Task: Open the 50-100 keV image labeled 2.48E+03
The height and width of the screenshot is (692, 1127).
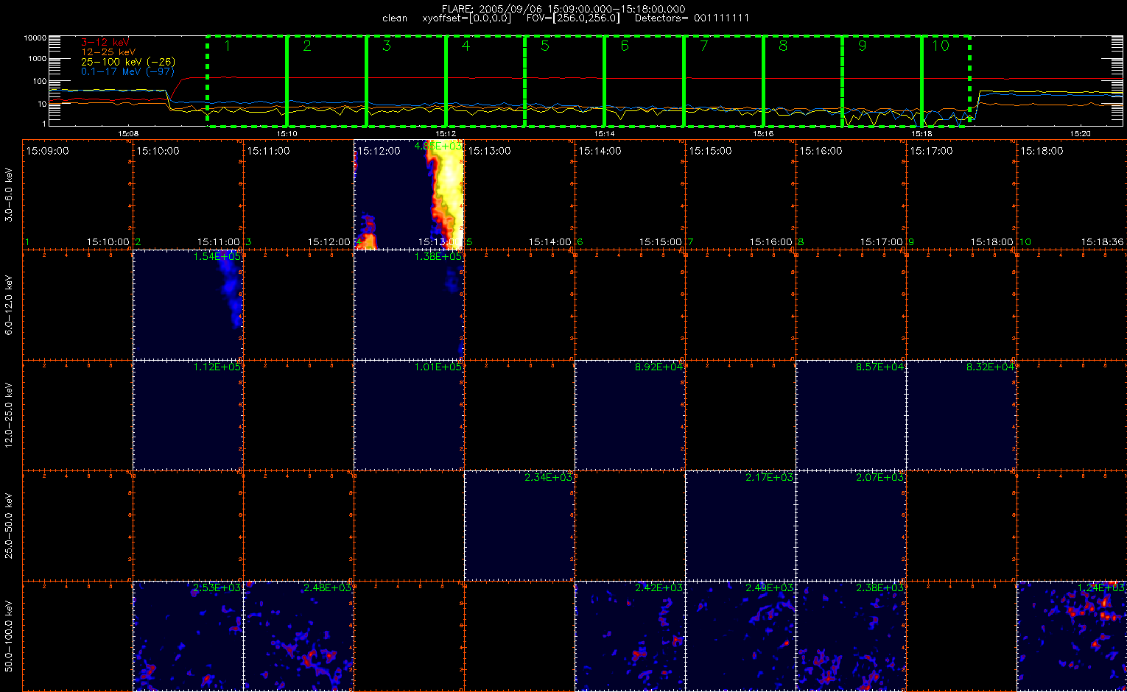Action: coord(298,636)
